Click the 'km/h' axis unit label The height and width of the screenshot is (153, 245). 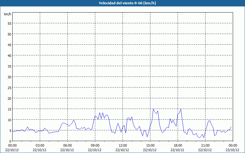[x=8, y=14]
